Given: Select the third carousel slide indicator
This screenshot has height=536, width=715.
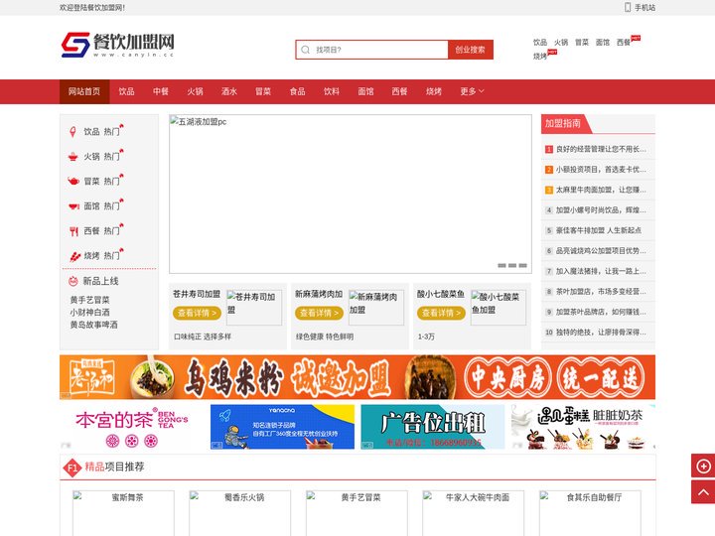Looking at the screenshot, I should coord(523,265).
